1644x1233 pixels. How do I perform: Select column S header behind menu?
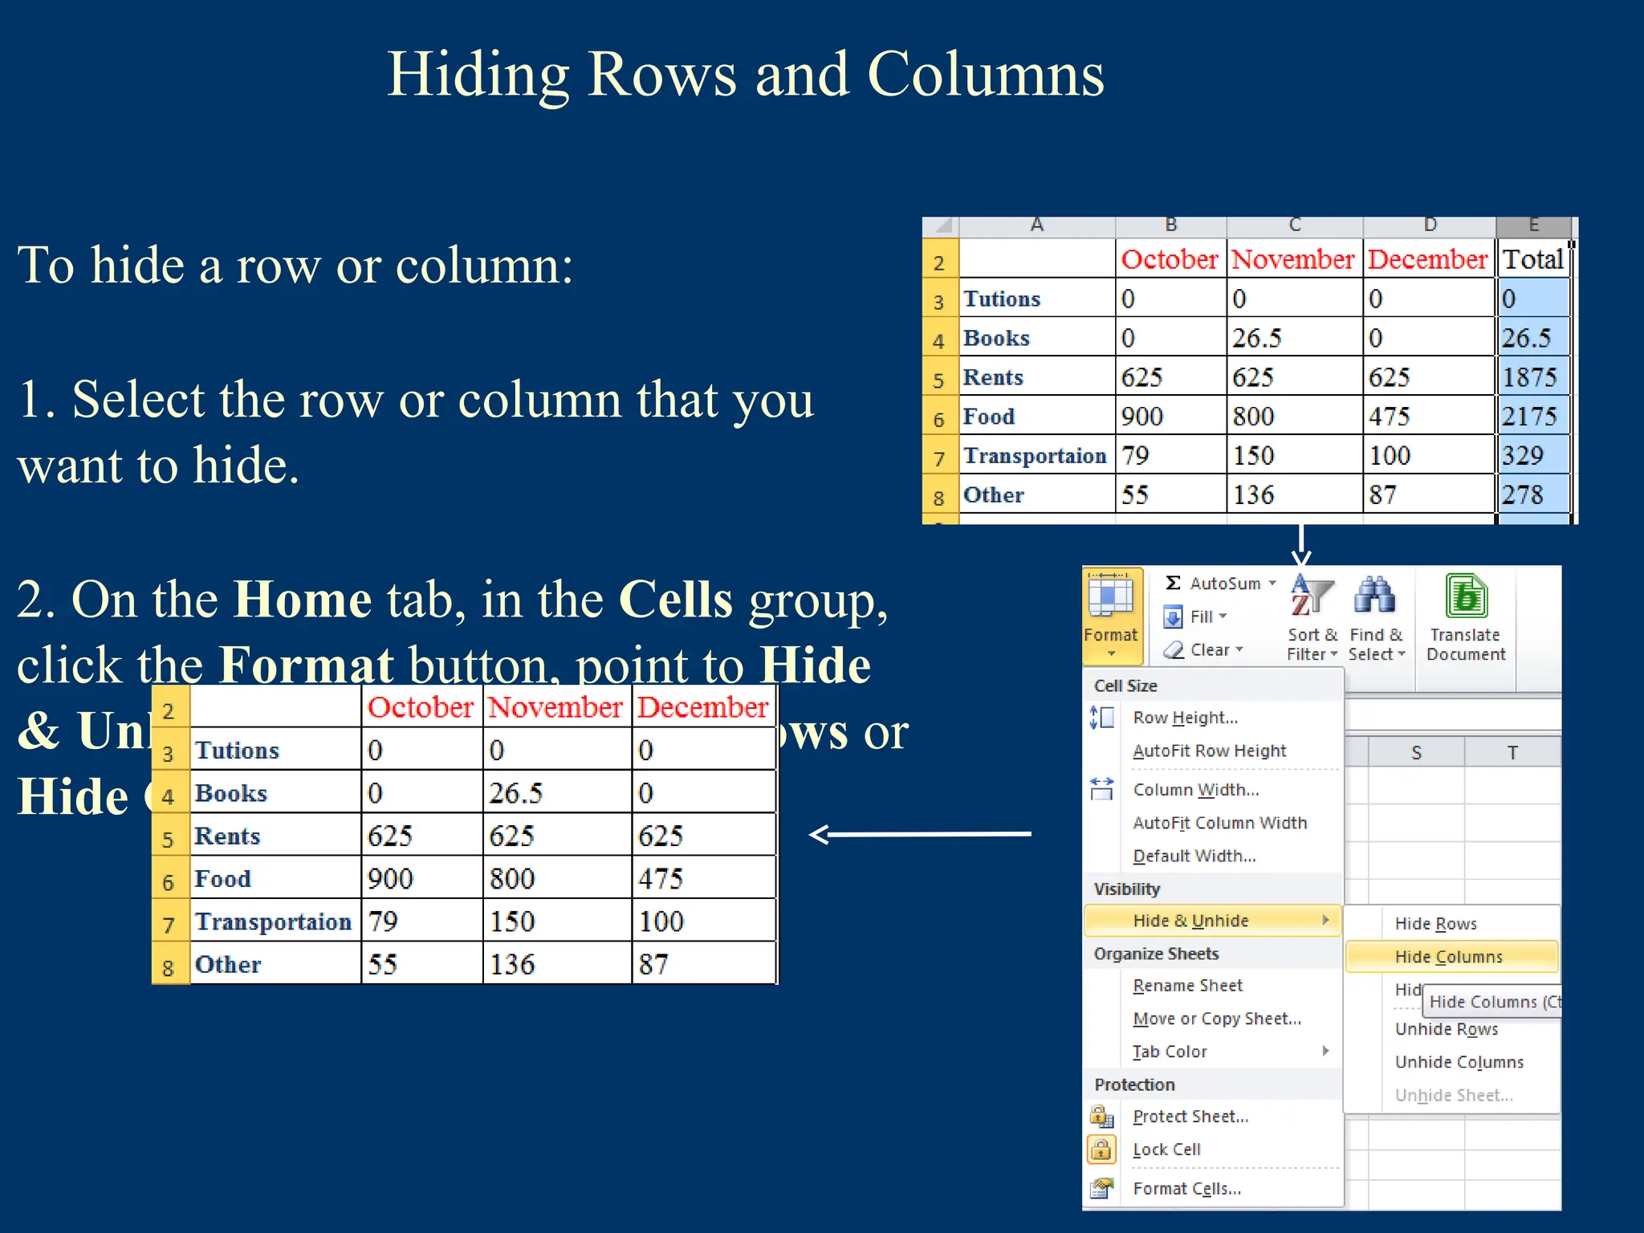tap(1416, 752)
